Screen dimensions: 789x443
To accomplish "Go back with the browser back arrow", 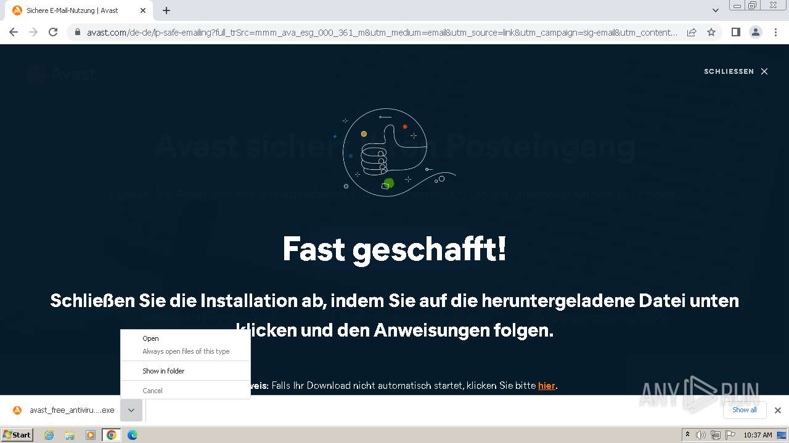I will [x=14, y=32].
